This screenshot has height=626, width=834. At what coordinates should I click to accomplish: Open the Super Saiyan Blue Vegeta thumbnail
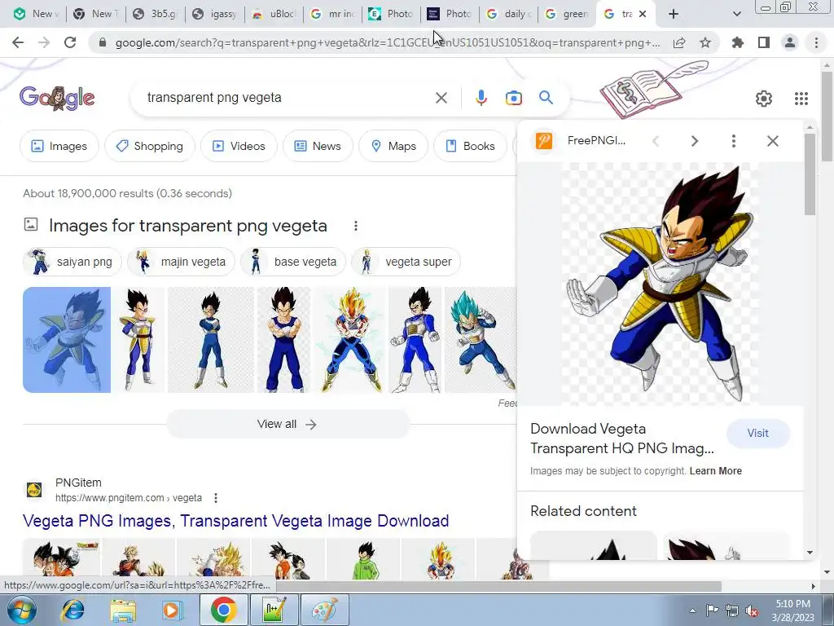pyautogui.click(x=480, y=340)
